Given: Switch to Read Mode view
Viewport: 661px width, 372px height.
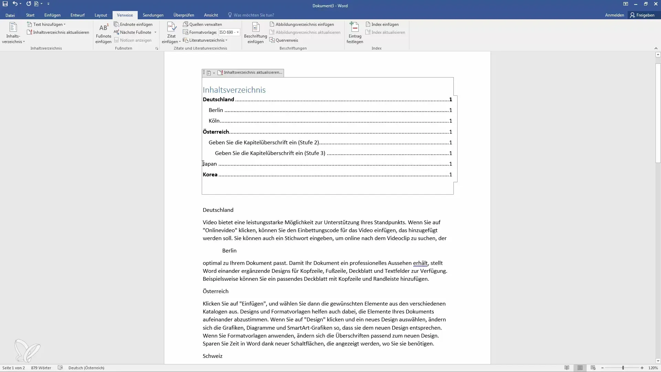Looking at the screenshot, I should pyautogui.click(x=567, y=368).
